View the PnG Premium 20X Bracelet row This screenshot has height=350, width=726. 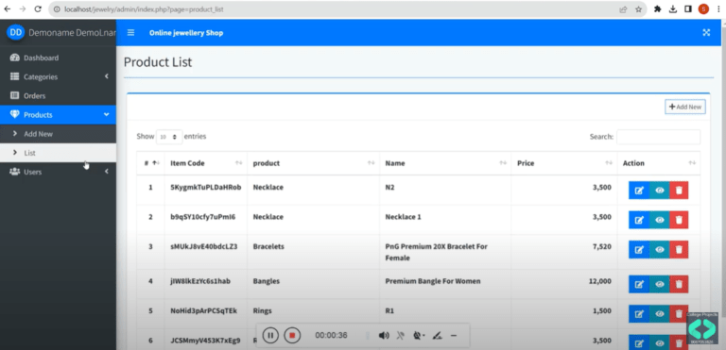pyautogui.click(x=660, y=250)
